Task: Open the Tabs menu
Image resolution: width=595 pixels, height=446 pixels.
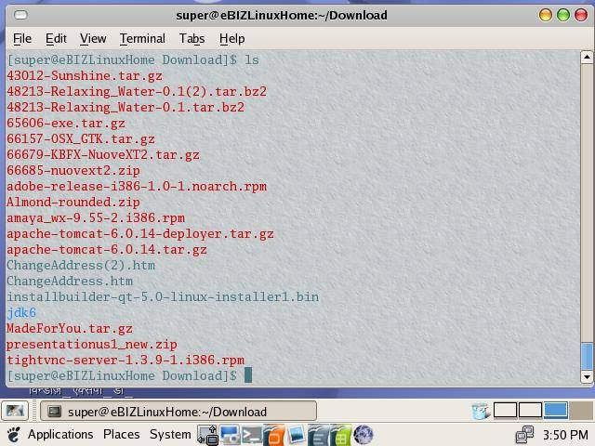Action: tap(192, 38)
